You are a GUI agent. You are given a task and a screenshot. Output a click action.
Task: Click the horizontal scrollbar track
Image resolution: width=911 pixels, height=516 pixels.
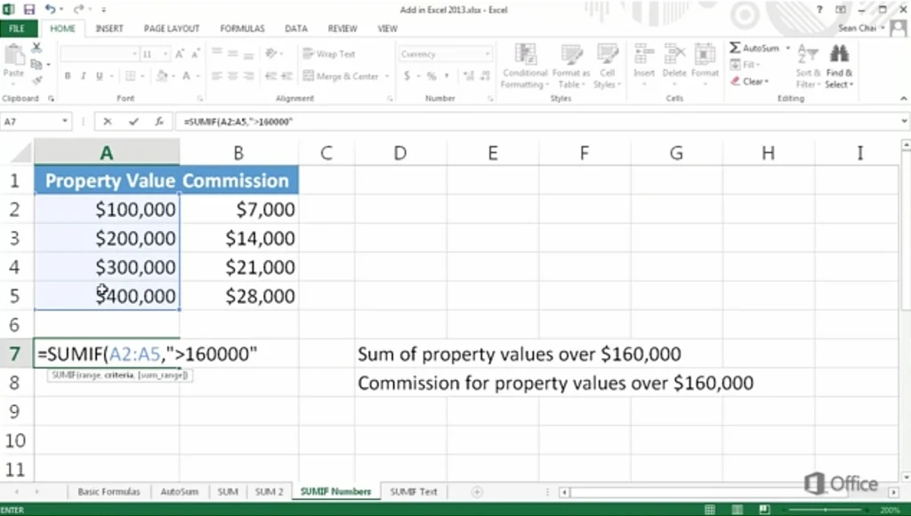(729, 492)
